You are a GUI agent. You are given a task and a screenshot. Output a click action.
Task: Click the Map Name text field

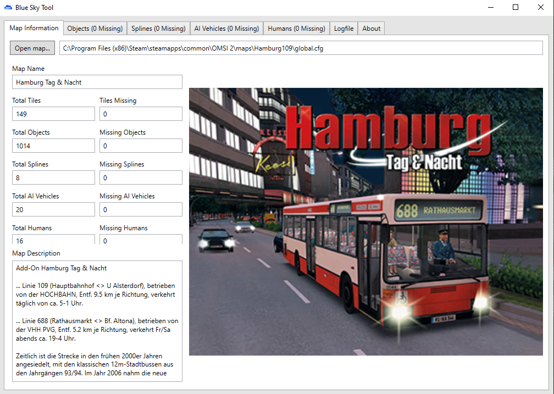pyautogui.click(x=97, y=82)
